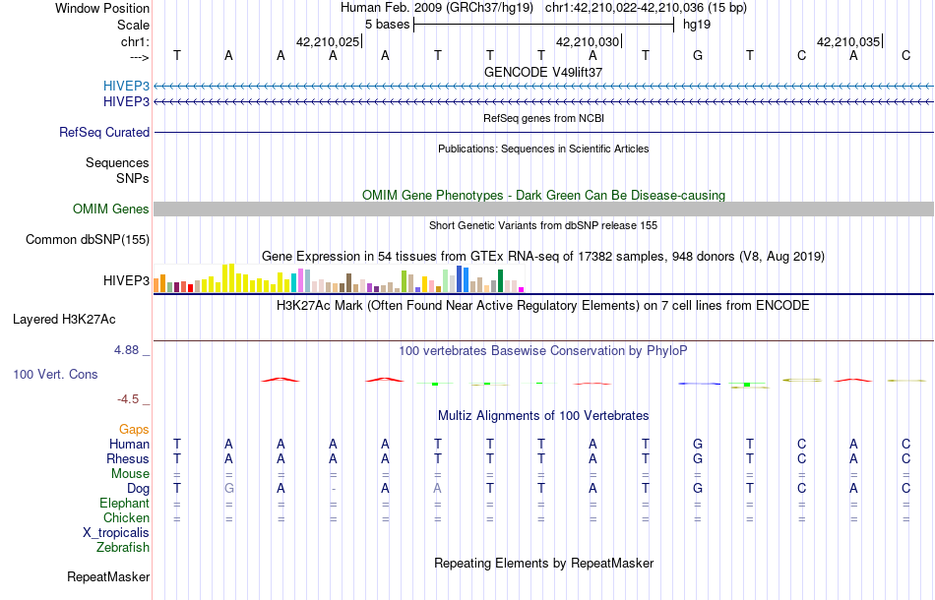Click the 5 bases scale bar label
Viewport: 935px width, 600px height.
point(388,25)
